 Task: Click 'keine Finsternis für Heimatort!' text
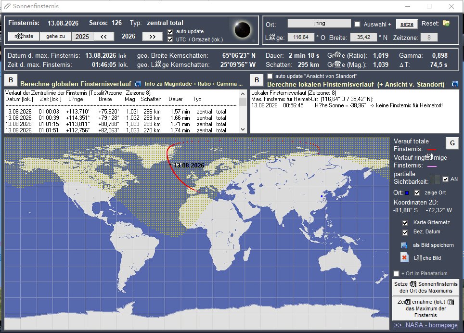point(409,105)
